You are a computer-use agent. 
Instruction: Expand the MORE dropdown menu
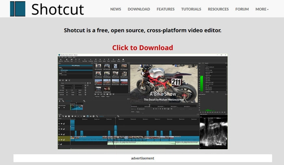point(262,9)
